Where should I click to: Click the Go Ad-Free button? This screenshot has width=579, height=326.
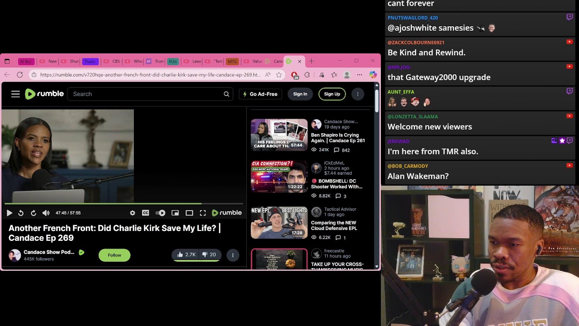coord(261,94)
